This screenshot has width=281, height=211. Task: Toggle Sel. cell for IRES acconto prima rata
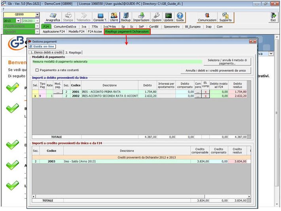tap(35, 92)
